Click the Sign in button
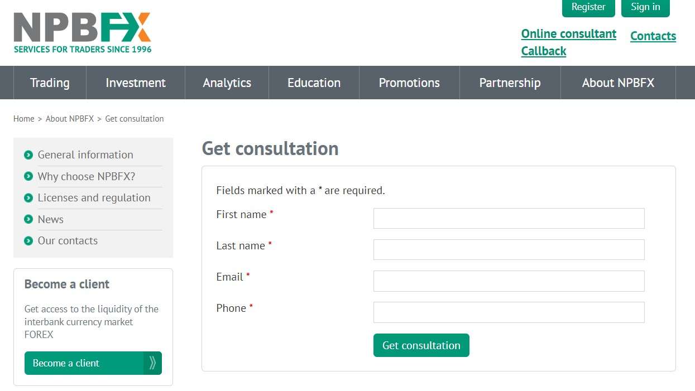 click(x=645, y=7)
